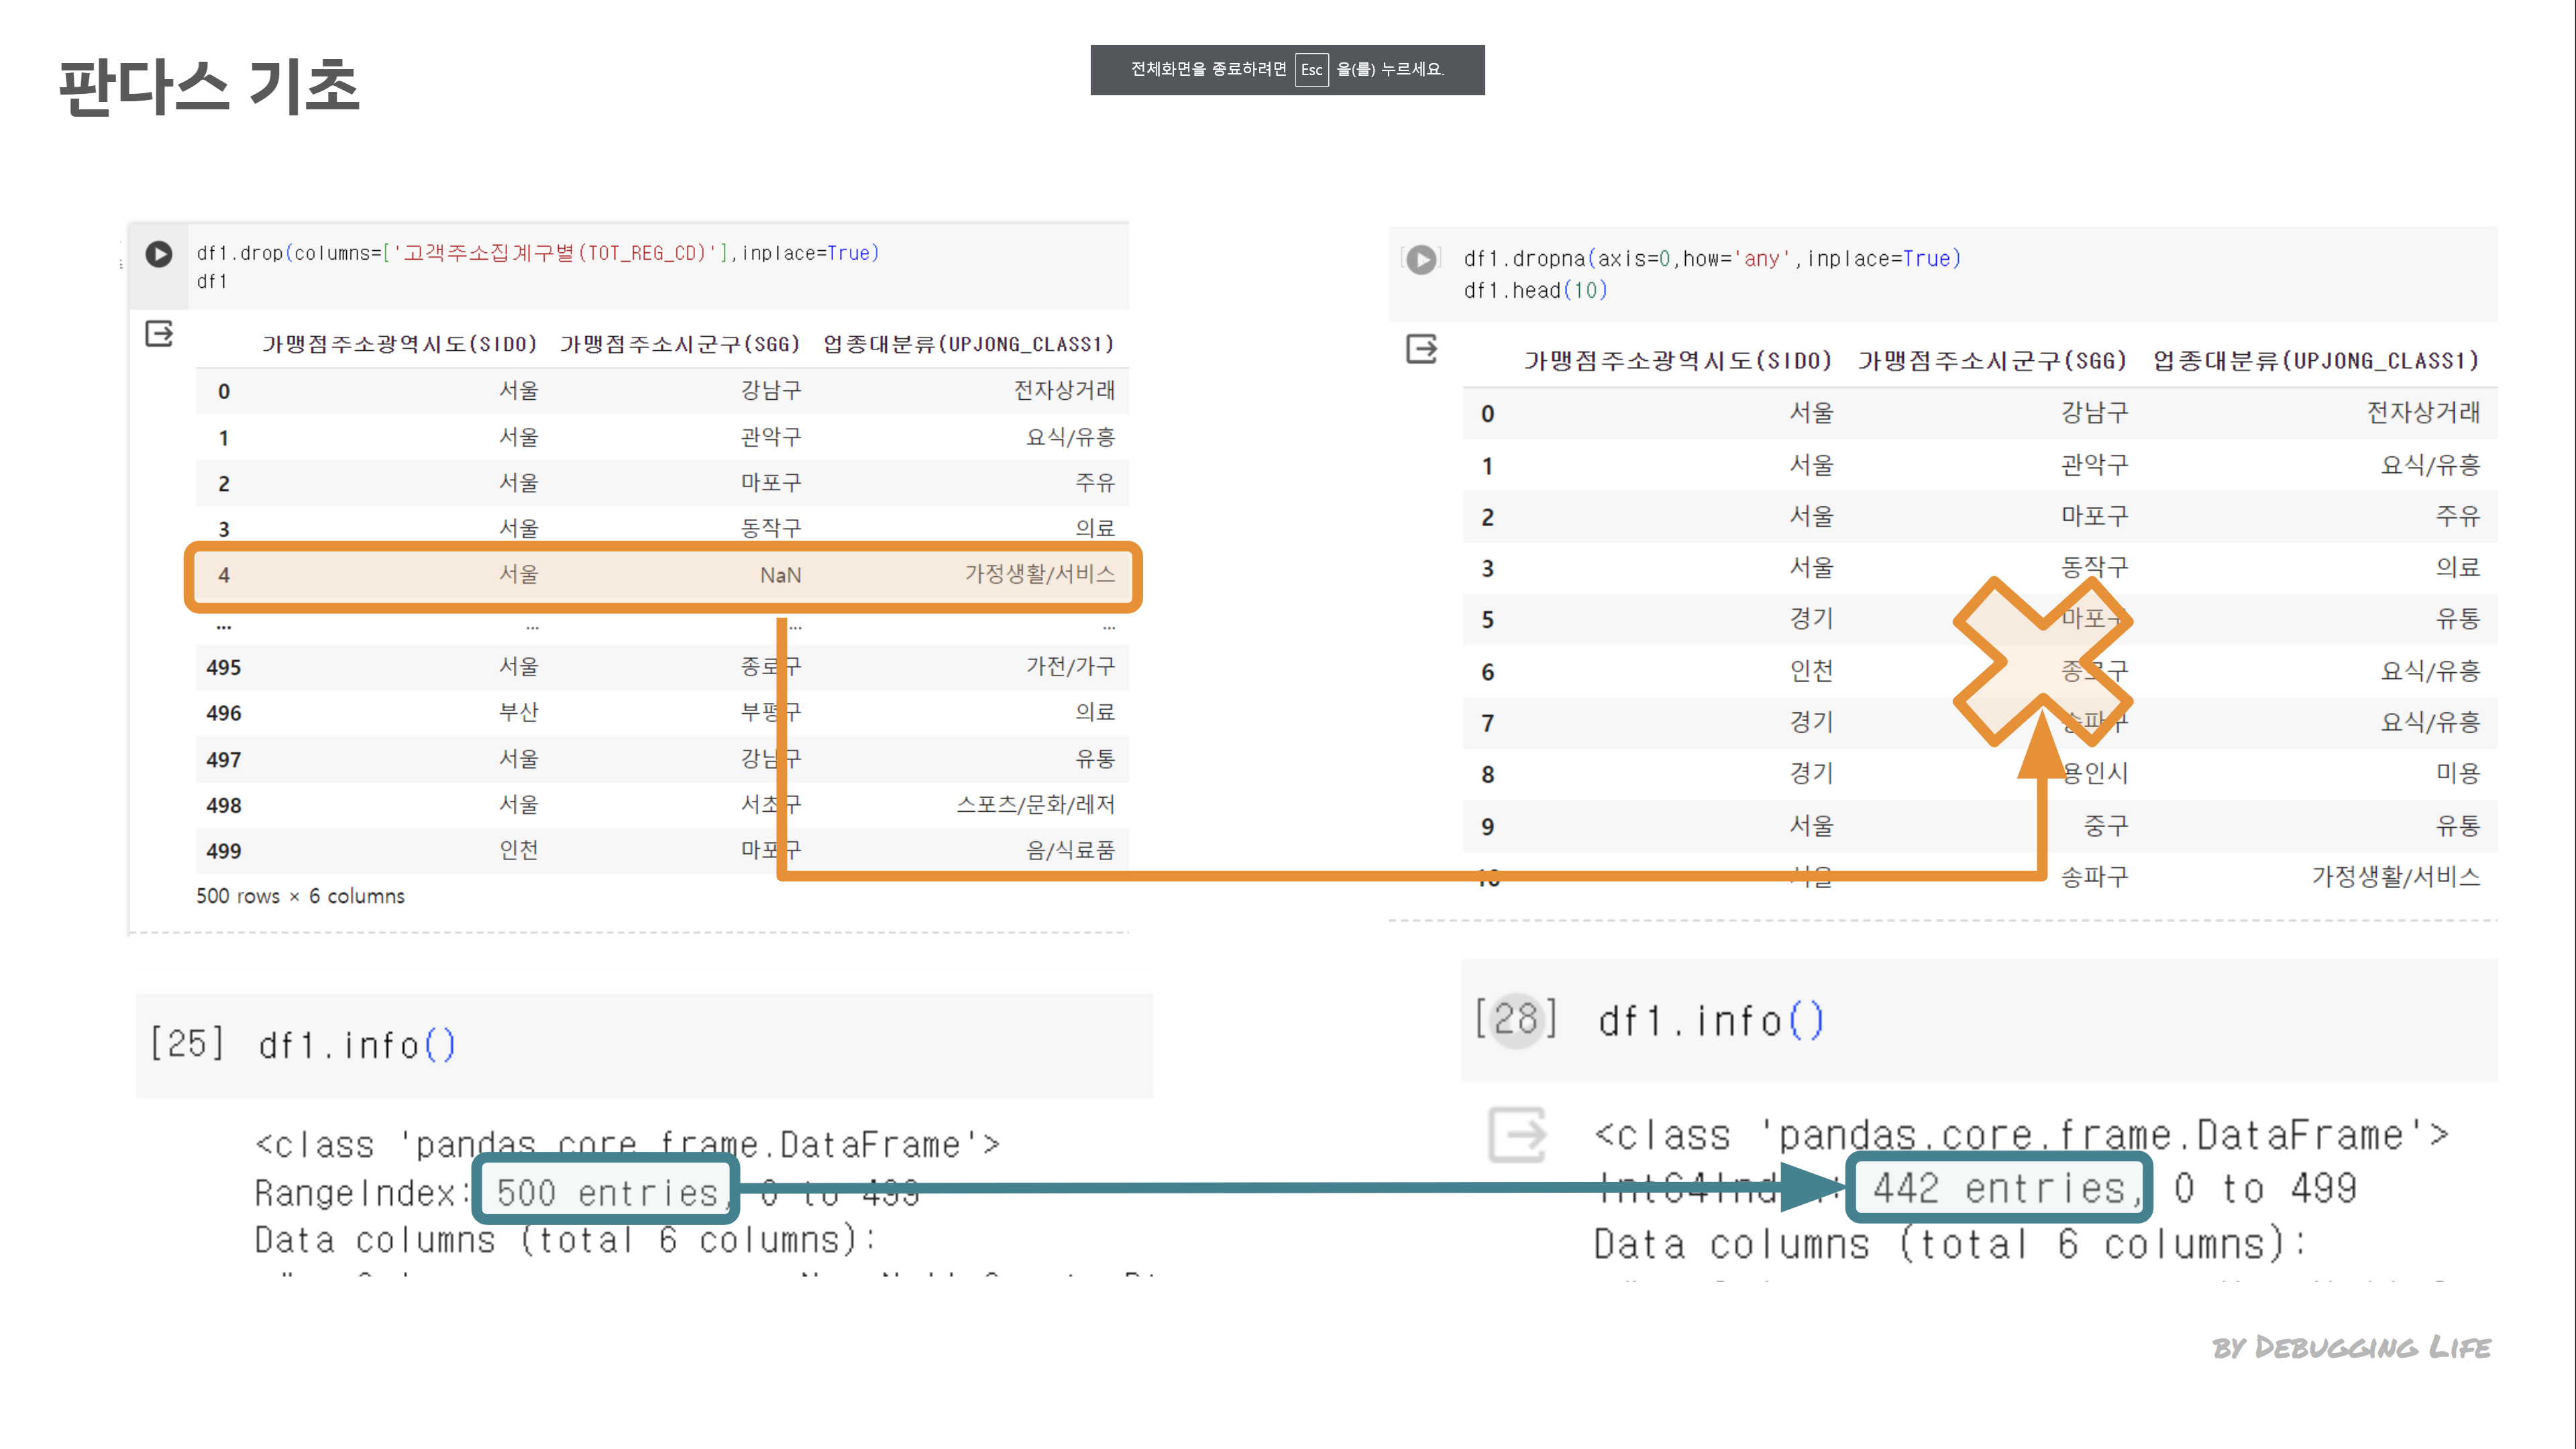Image resolution: width=2576 pixels, height=1449 pixels.
Task: Open the dropna table's output actions icon
Action: 1421,349
